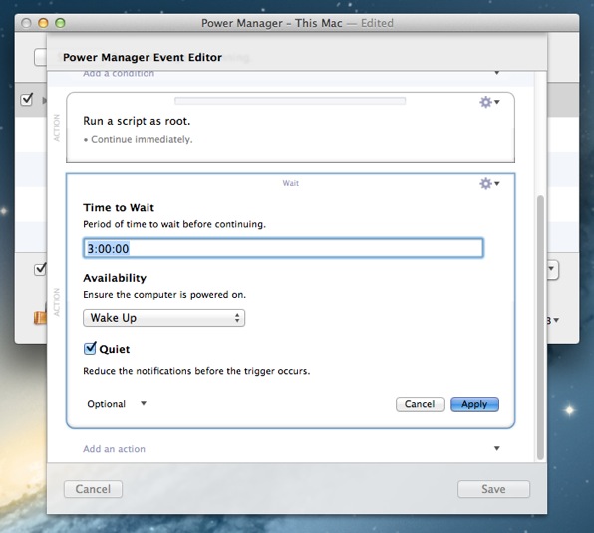The image size is (594, 533).
Task: Click Save in the Event Editor
Action: tap(493, 489)
